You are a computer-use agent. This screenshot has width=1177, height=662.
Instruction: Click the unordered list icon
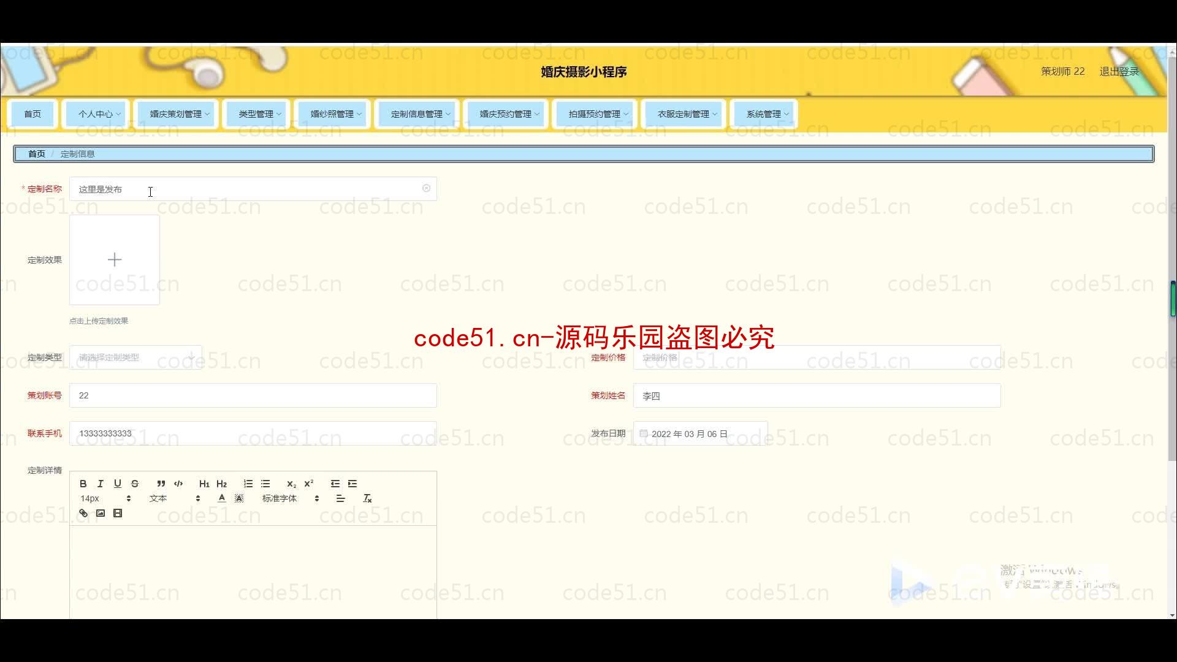click(265, 484)
